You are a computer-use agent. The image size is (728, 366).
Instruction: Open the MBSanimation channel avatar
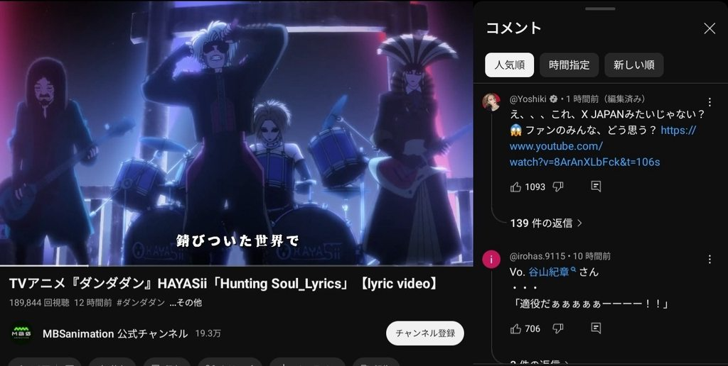(21, 333)
